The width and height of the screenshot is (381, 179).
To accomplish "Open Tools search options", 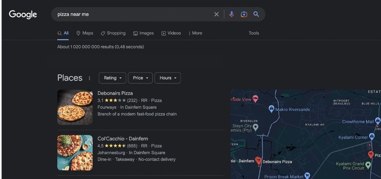I will tap(254, 33).
